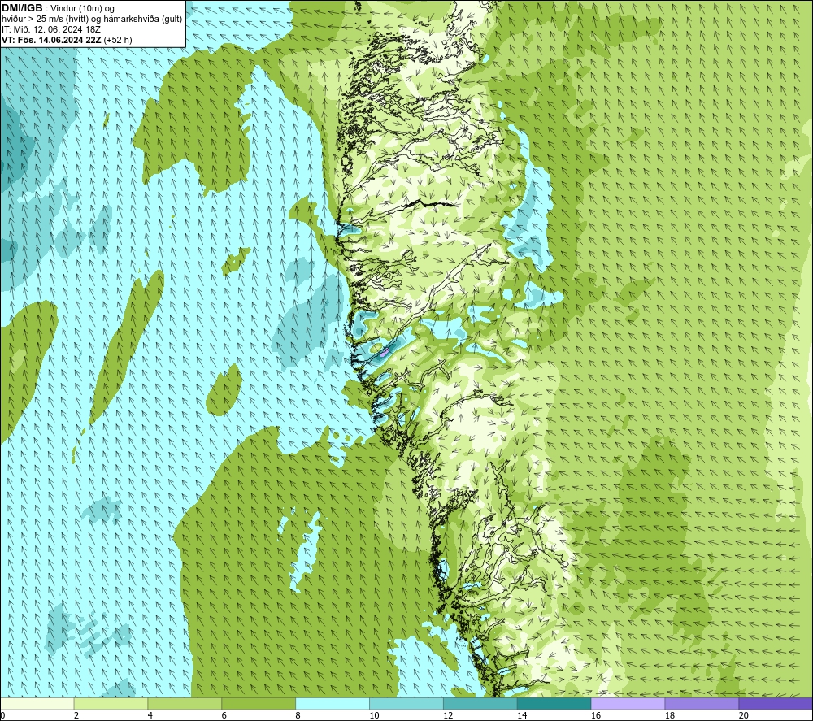
Task: Click the legend scale label '4'
Action: (150, 715)
